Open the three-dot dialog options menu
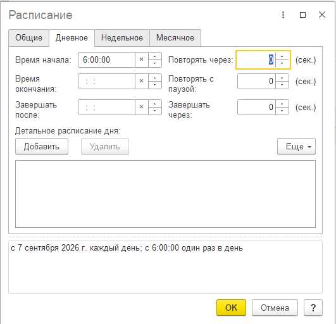The width and height of the screenshot is (336, 324). pyautogui.click(x=283, y=15)
